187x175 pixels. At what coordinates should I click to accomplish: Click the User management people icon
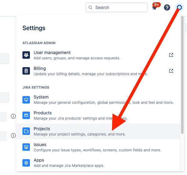click(x=26, y=55)
